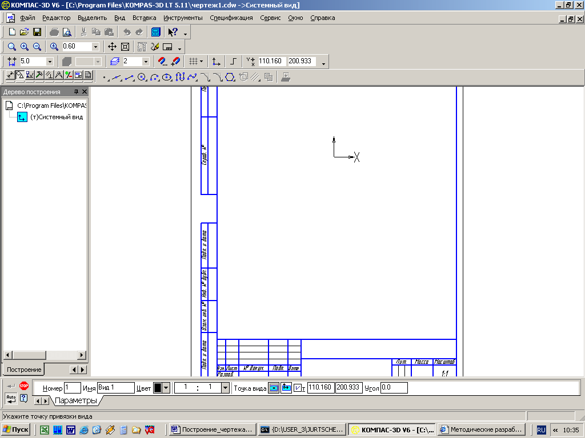Toggle the grid display button
This screenshot has height=438, width=585.
[x=194, y=61]
